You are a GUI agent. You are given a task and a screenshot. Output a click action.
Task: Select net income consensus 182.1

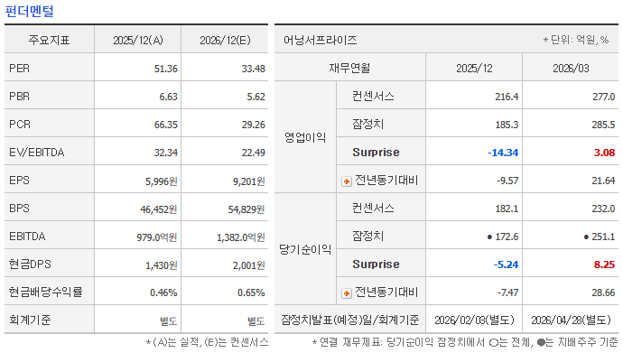click(x=507, y=209)
